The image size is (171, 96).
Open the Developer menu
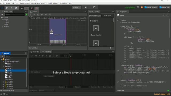[63, 3]
